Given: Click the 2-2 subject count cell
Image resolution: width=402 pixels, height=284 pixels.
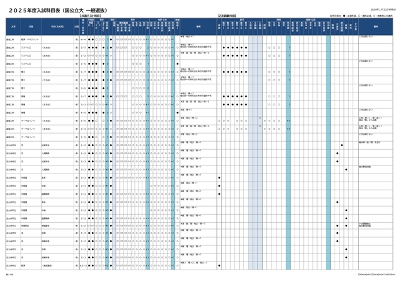Looking at the screenshot, I should pyautogui.click(x=83, y=225).
